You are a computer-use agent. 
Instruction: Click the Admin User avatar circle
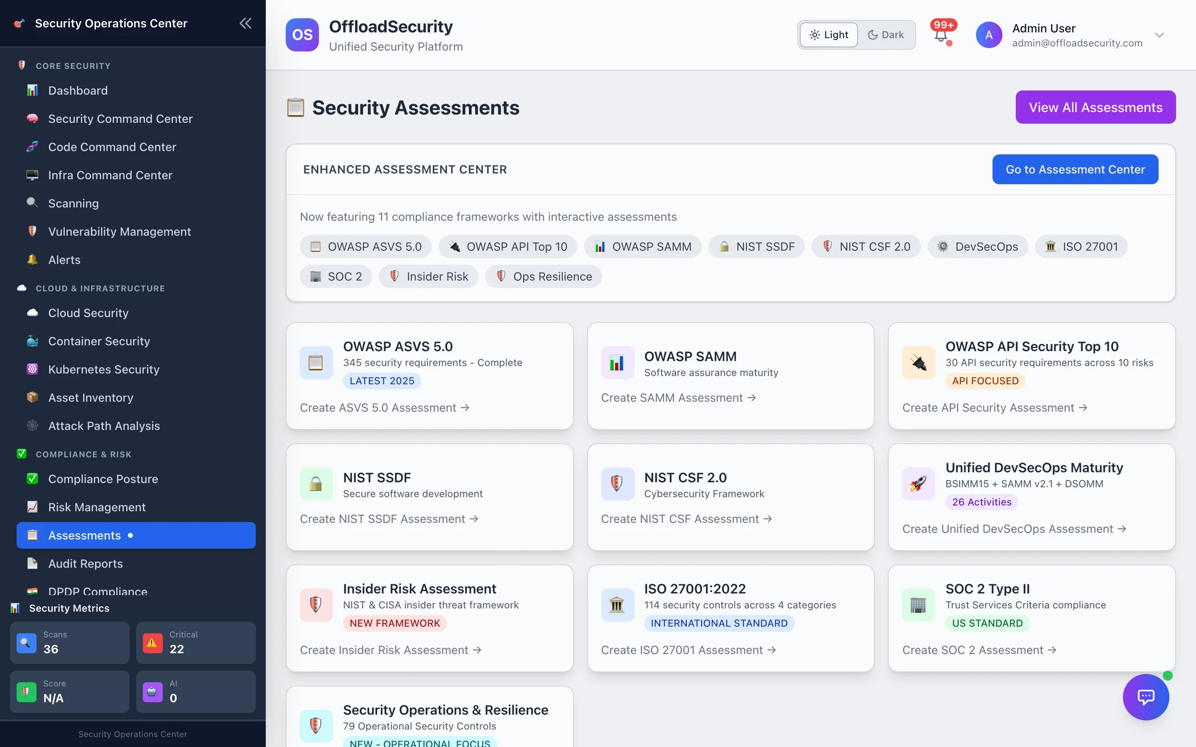click(989, 35)
